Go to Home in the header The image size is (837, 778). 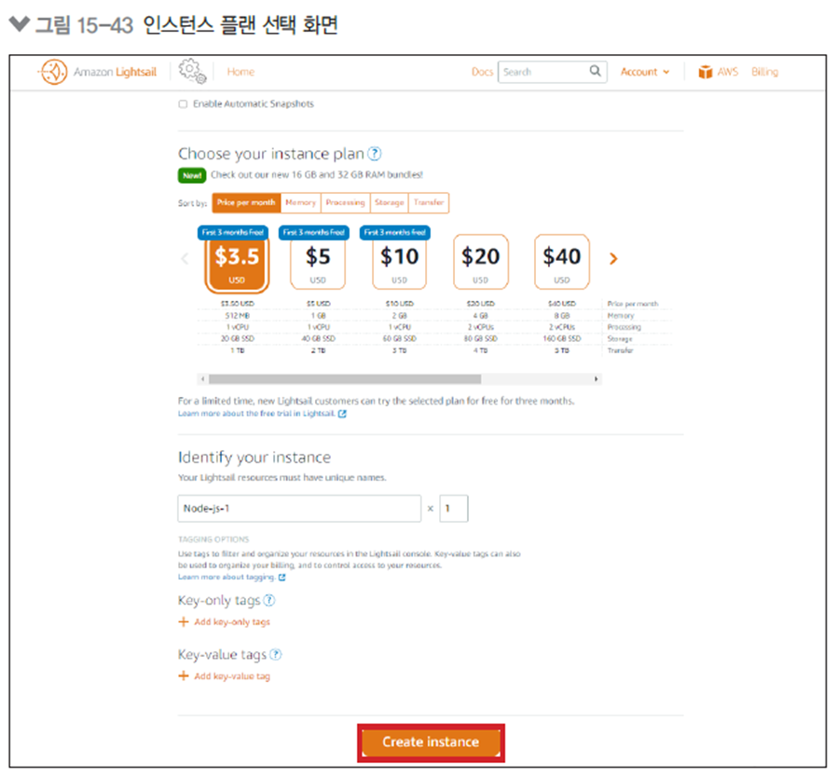tap(240, 72)
